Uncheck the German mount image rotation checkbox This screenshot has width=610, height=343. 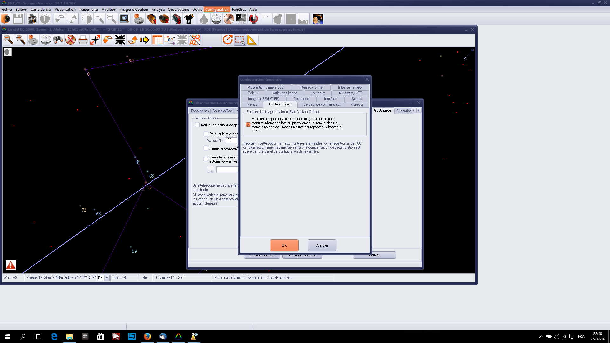(x=248, y=125)
